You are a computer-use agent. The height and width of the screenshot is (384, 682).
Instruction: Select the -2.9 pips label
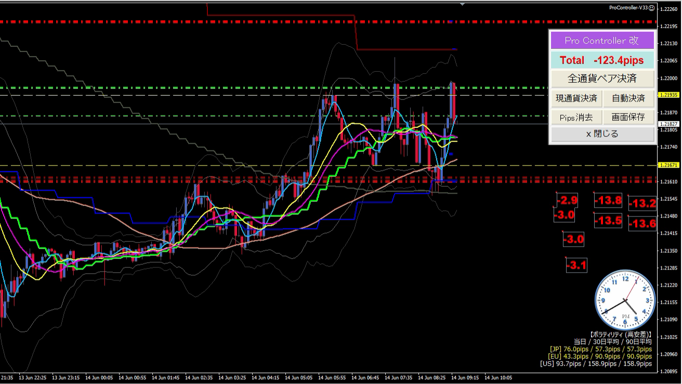click(567, 200)
